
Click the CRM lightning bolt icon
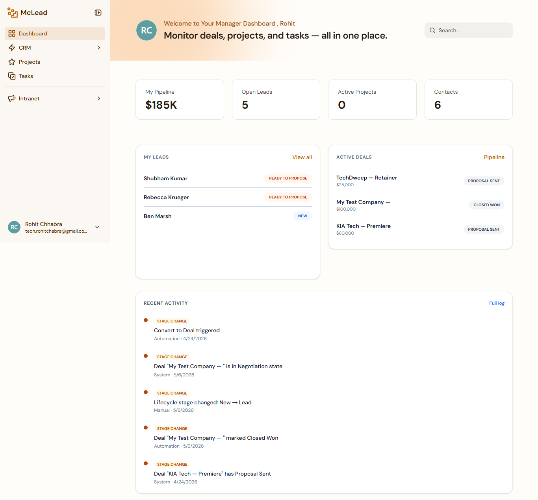[12, 48]
